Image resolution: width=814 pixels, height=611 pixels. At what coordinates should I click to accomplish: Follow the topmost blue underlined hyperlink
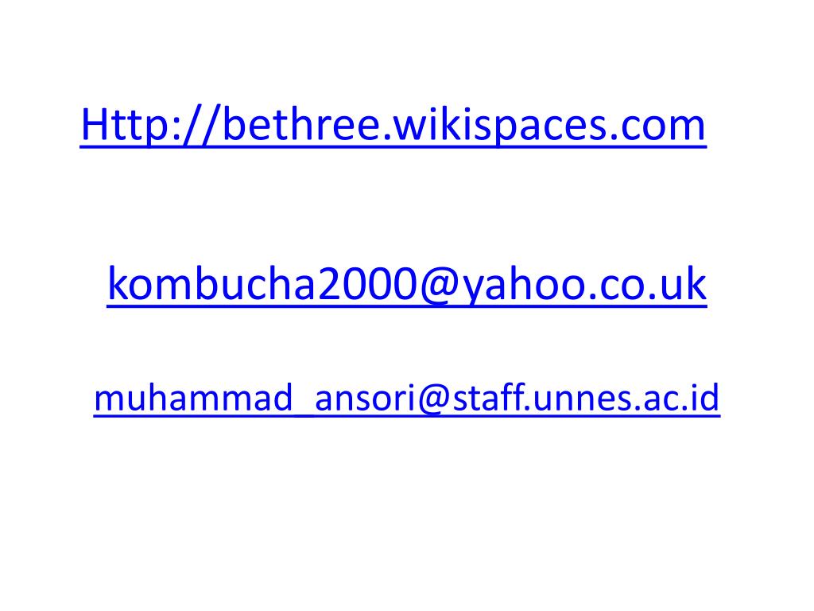[x=393, y=126]
